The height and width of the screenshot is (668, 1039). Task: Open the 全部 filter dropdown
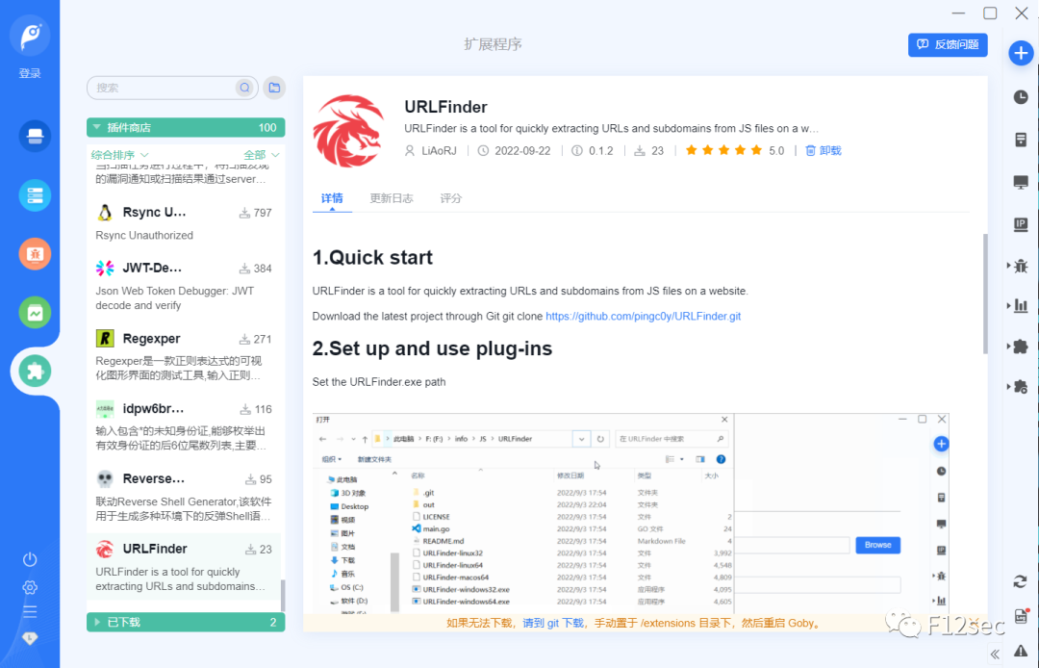click(261, 155)
